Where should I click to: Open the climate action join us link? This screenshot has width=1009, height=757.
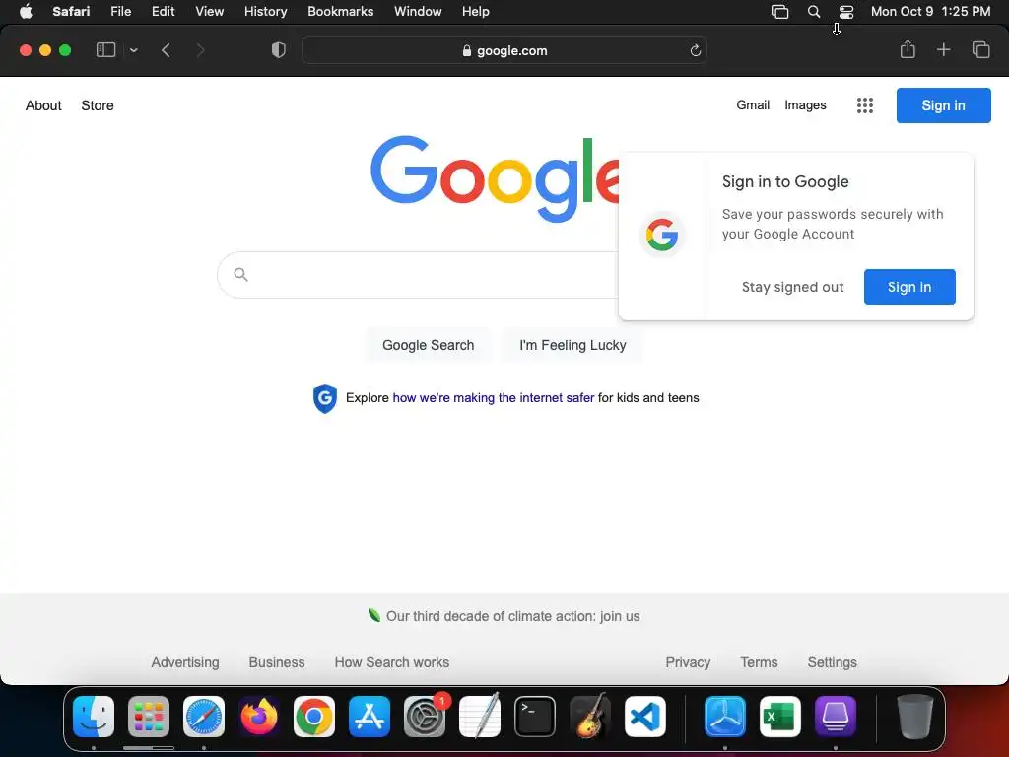512,616
